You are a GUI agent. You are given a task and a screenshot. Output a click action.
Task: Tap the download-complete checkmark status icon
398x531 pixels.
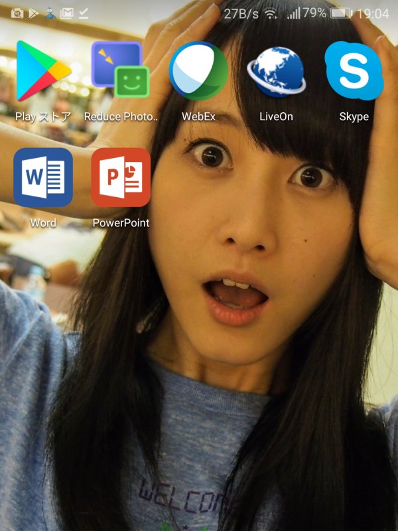click(84, 13)
